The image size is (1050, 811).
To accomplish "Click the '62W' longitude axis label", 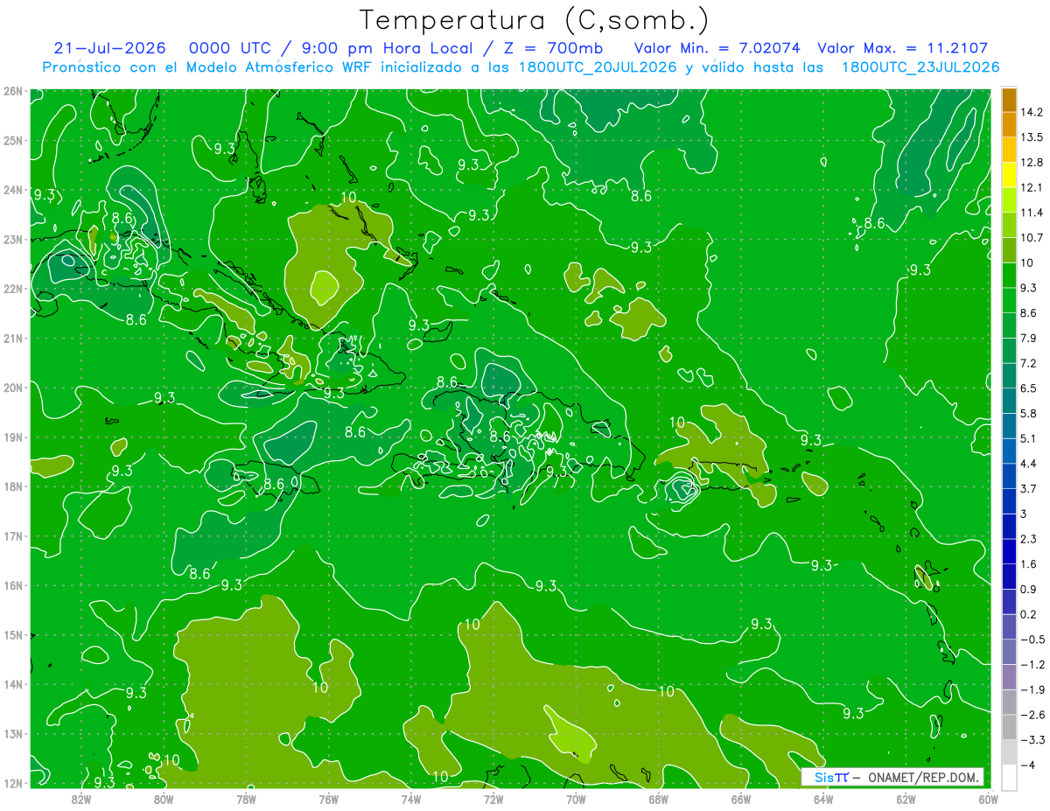I will coord(906,799).
